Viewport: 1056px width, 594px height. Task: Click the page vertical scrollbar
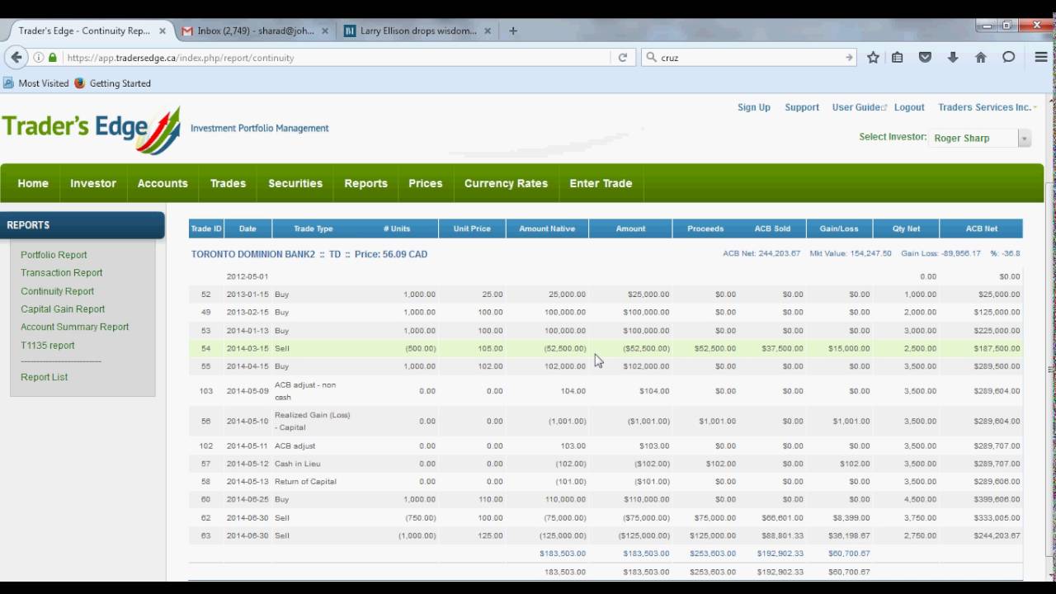click(x=1049, y=371)
